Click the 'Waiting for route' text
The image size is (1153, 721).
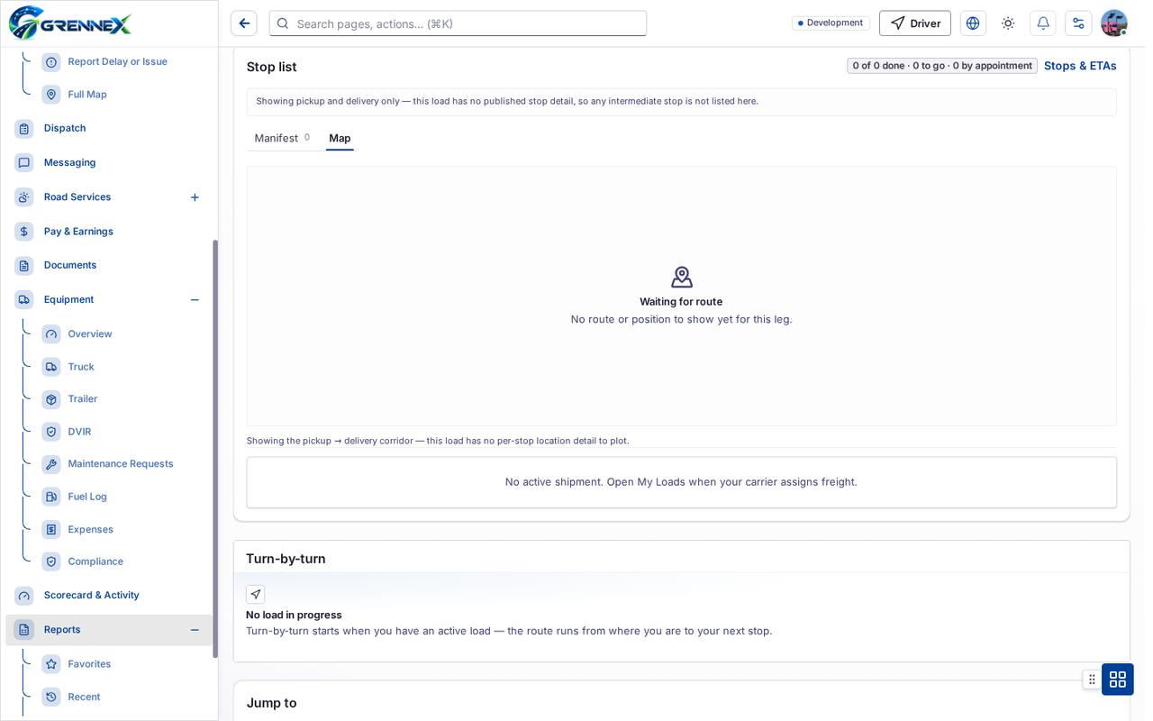click(681, 302)
